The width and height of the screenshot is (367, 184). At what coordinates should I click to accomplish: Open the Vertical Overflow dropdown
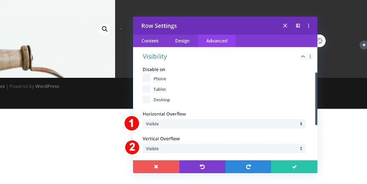click(x=224, y=149)
